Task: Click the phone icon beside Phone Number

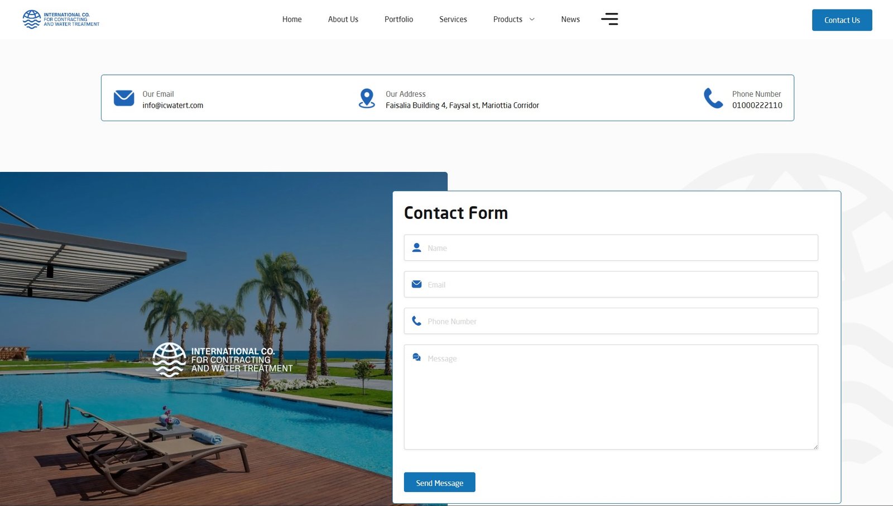Action: pos(713,98)
